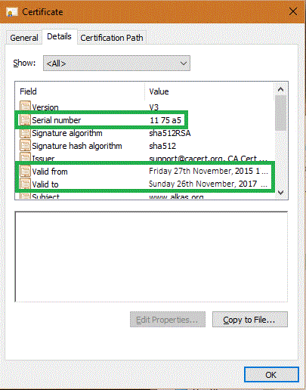Click the field list scroll down arrow
This screenshot has width=306, height=390.
(x=280, y=193)
